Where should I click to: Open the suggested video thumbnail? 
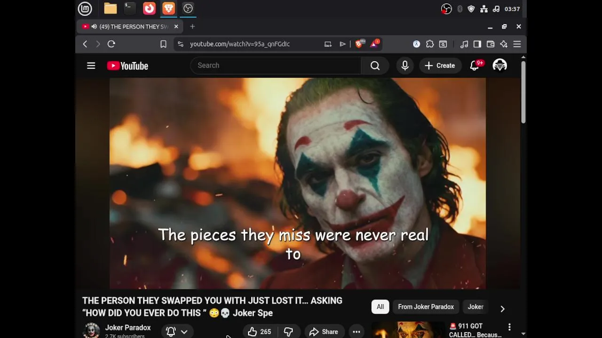(x=408, y=330)
